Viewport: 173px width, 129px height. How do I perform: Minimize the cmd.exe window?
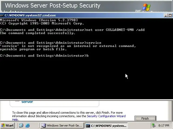pyautogui.click(x=166, y=15)
